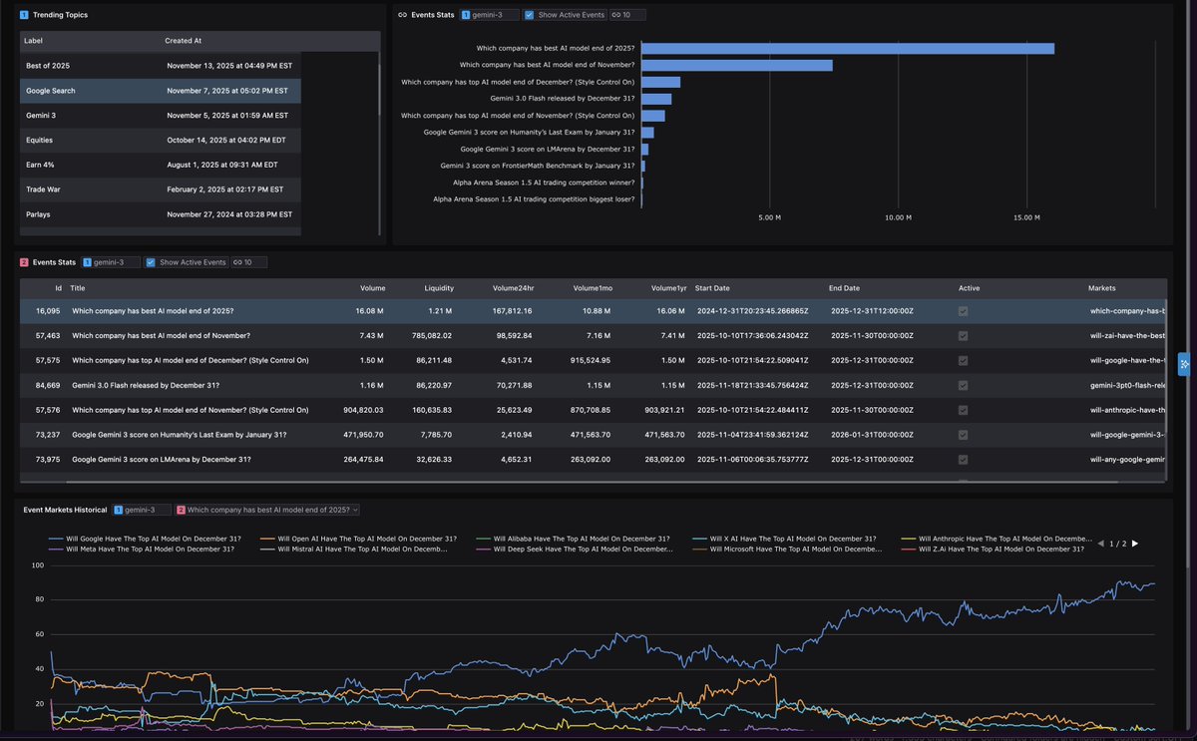Click numbered badge beside table Events Stats title
1197x741 pixels.
[24, 262]
